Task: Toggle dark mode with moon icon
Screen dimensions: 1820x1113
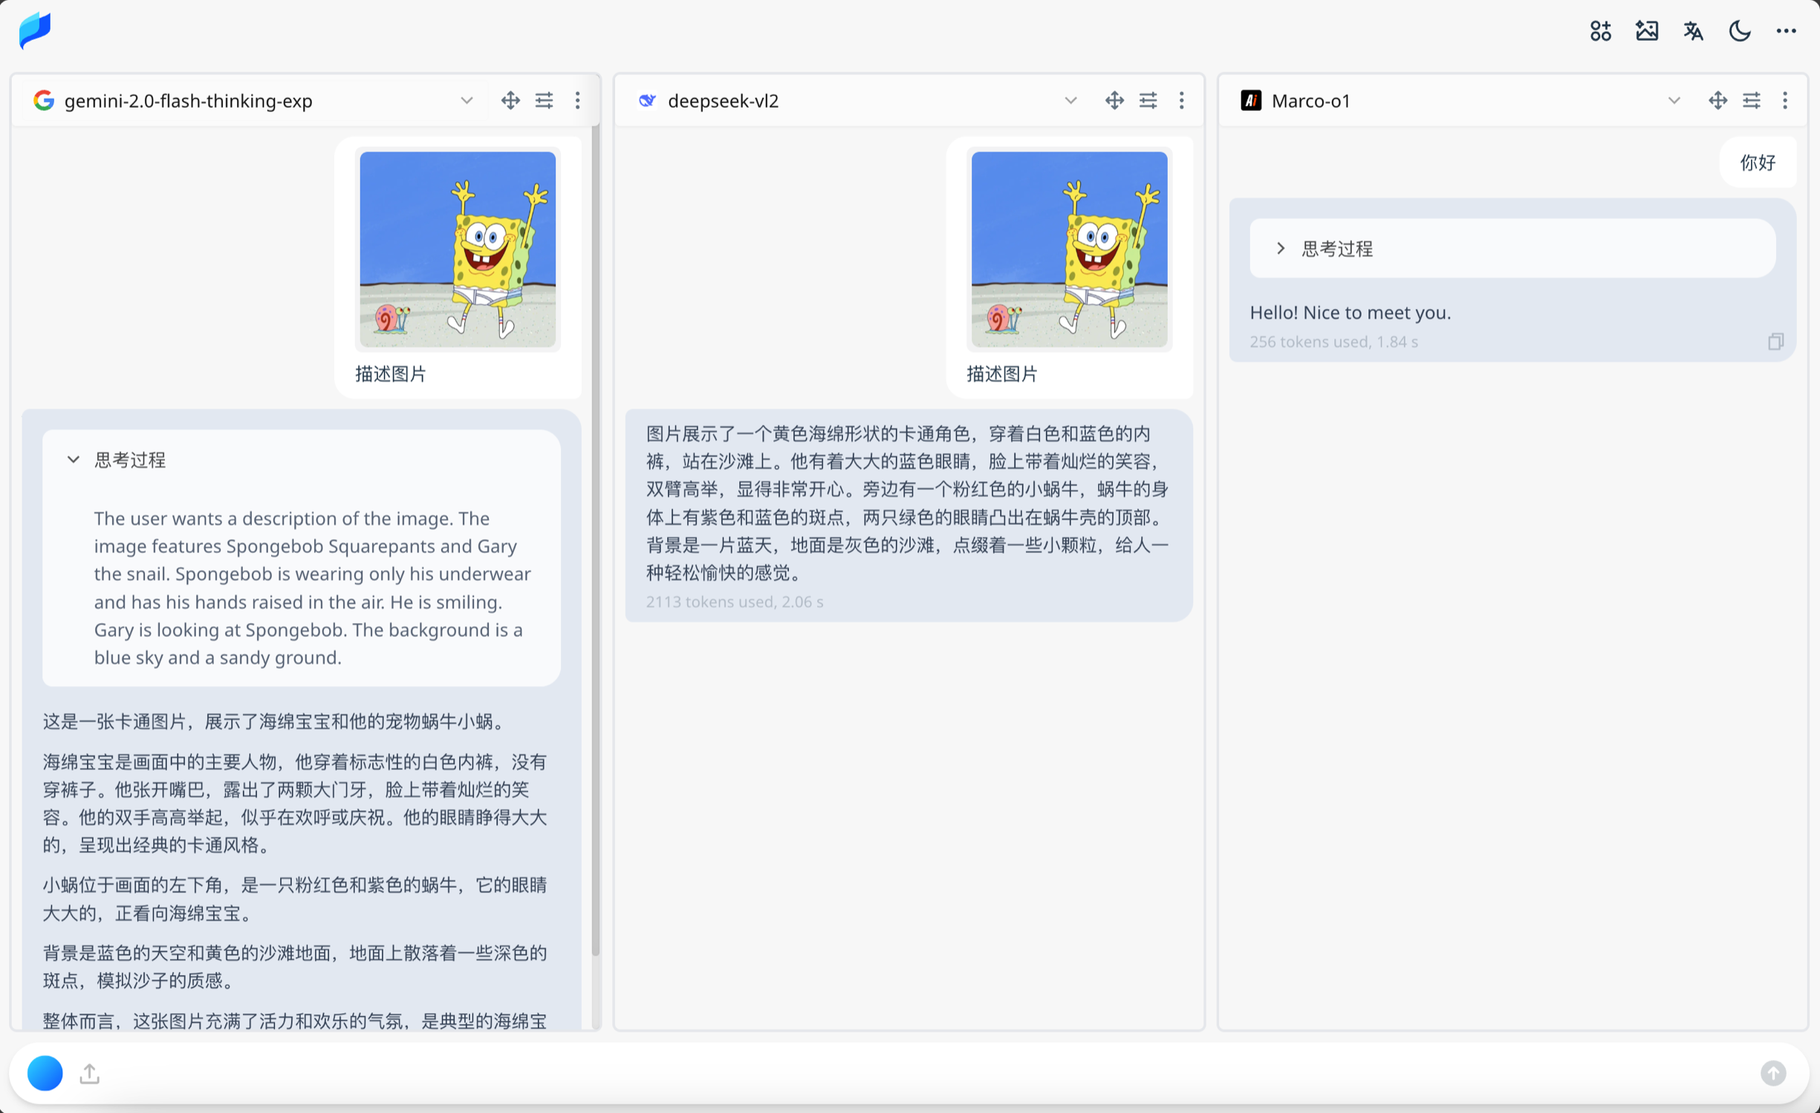Action: pos(1739,31)
